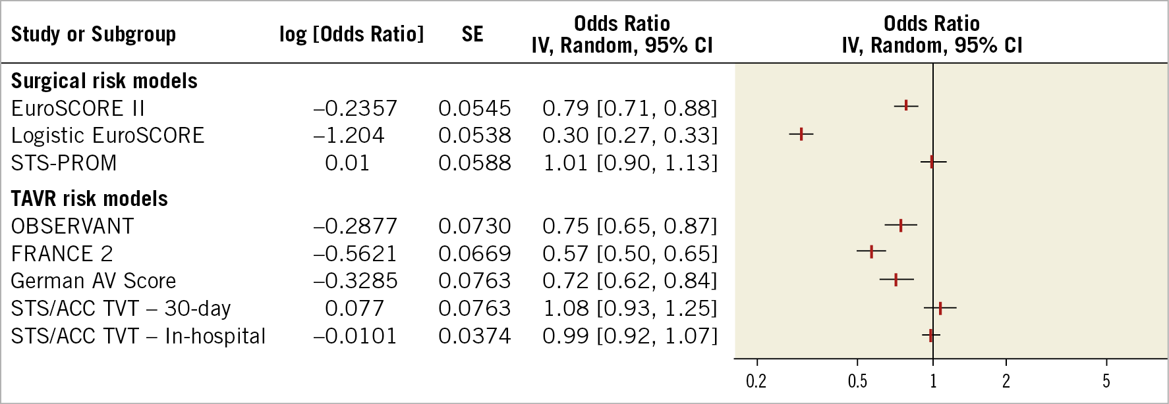Image resolution: width=1169 pixels, height=404 pixels.
Task: Click the TAVR risk models subgroup heading
Action: (90, 199)
